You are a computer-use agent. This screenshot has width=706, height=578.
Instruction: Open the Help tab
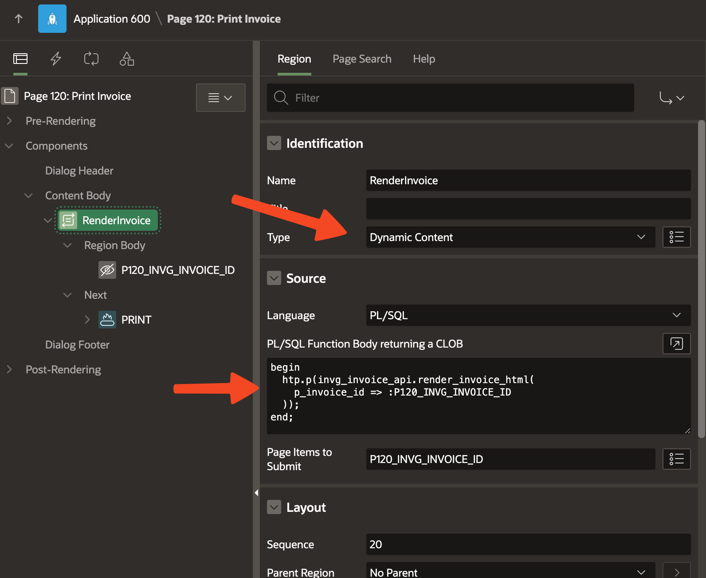tap(424, 59)
